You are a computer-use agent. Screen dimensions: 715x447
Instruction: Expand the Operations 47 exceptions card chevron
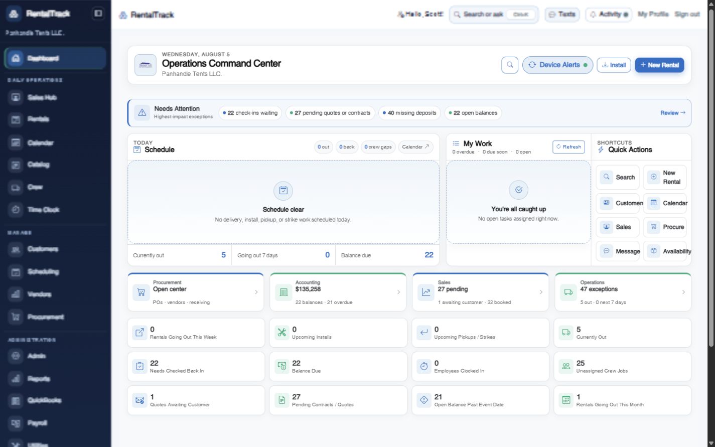(683, 292)
